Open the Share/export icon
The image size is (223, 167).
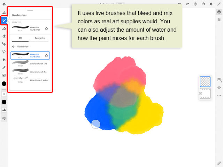[203, 4]
